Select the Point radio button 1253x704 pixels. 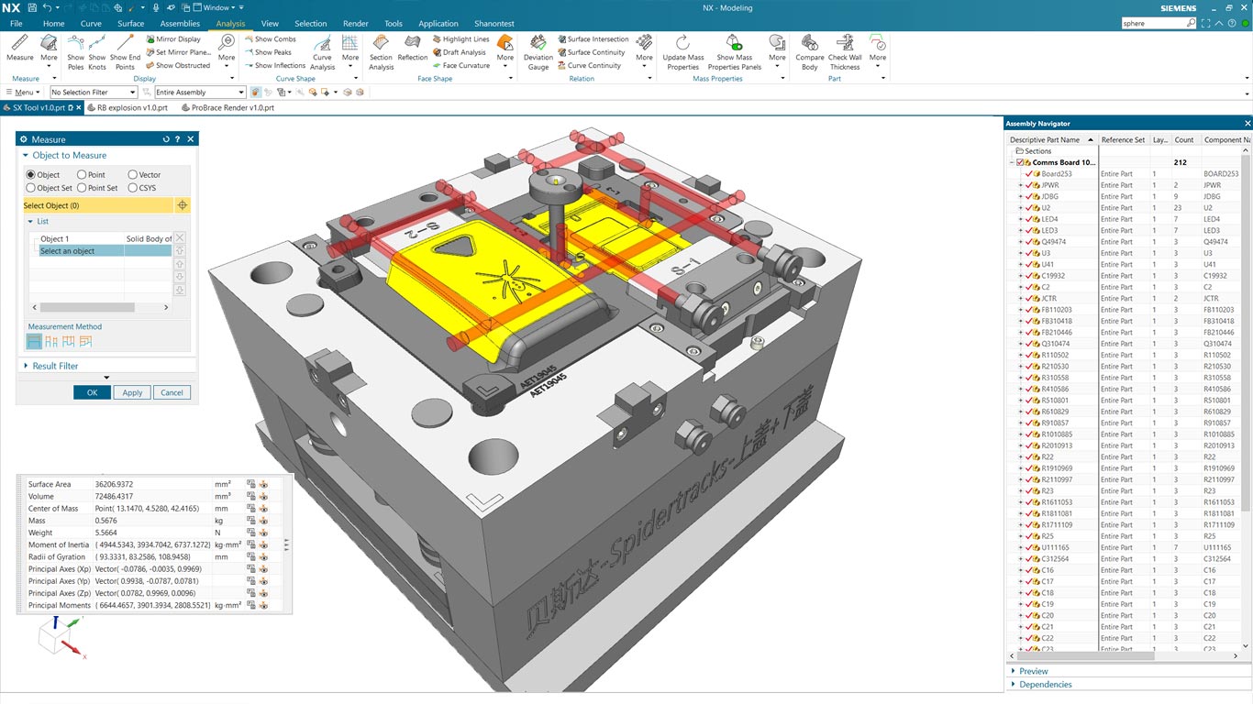[x=83, y=175]
